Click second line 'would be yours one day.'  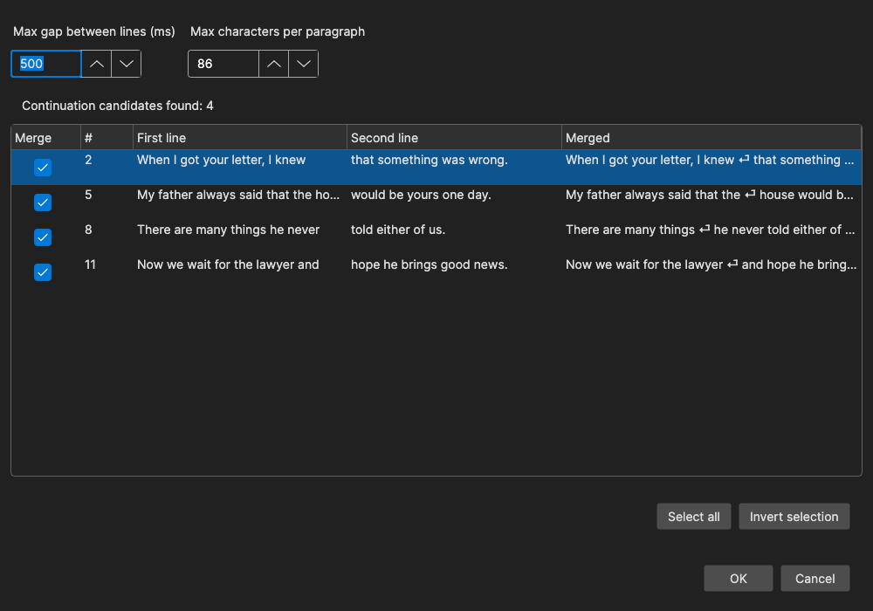(x=421, y=195)
